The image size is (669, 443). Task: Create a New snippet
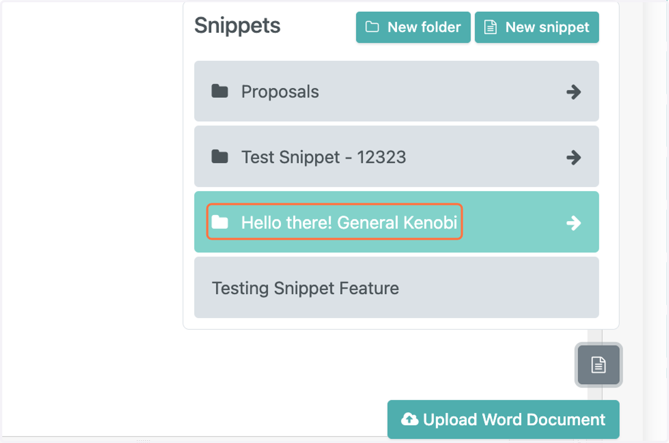pyautogui.click(x=537, y=27)
